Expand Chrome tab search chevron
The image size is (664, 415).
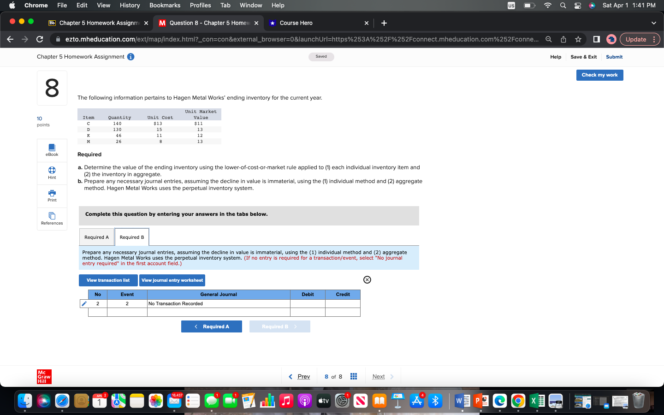click(x=653, y=23)
